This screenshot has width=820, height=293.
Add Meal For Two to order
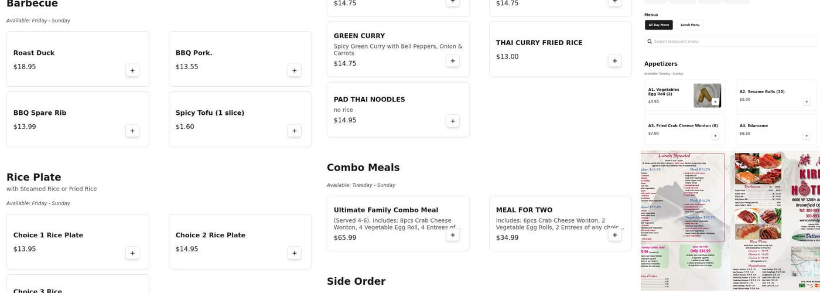pyautogui.click(x=614, y=235)
